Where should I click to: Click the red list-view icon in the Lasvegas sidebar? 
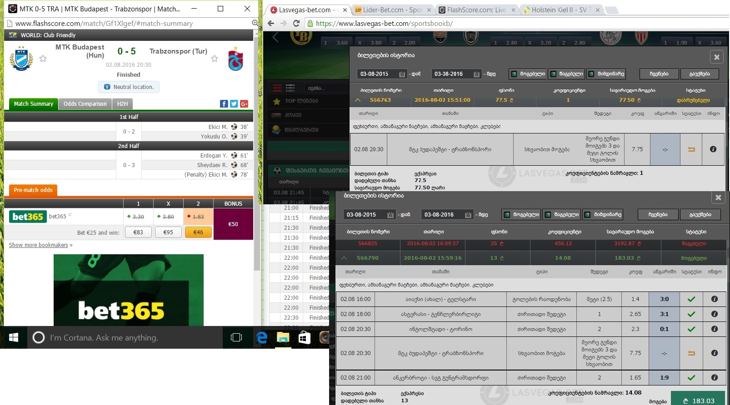coord(277,88)
